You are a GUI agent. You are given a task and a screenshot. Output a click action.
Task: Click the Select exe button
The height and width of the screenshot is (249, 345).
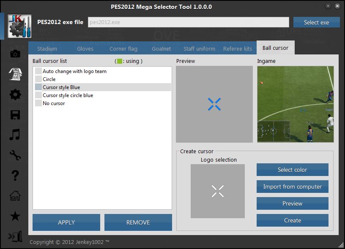coord(316,22)
